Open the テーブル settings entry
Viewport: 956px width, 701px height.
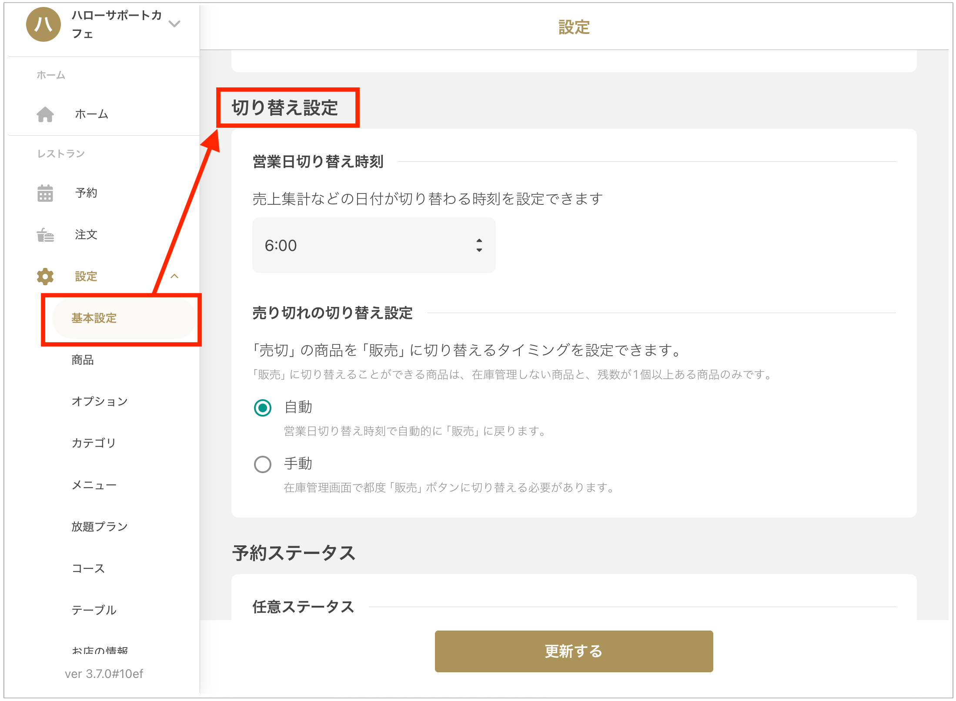coord(94,610)
